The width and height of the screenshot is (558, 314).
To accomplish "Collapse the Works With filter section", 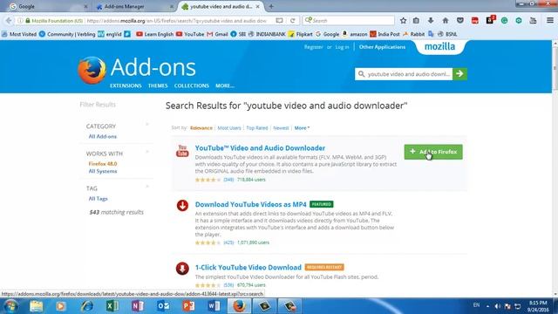I will click(x=147, y=152).
